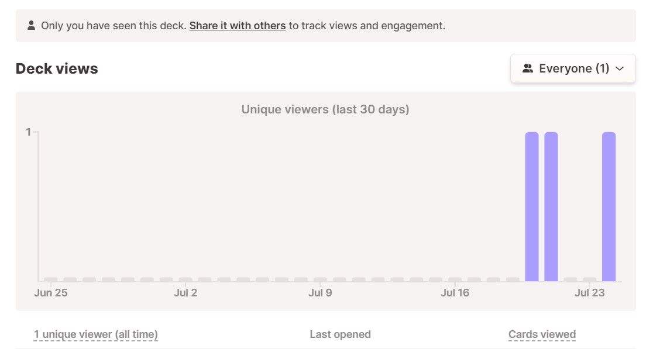
Task: Expand the chevron next to Everyone
Action: [x=619, y=68]
